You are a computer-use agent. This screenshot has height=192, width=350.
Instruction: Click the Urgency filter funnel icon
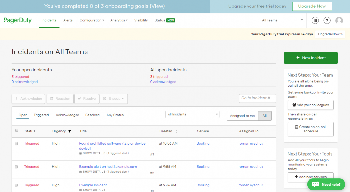tap(69, 131)
